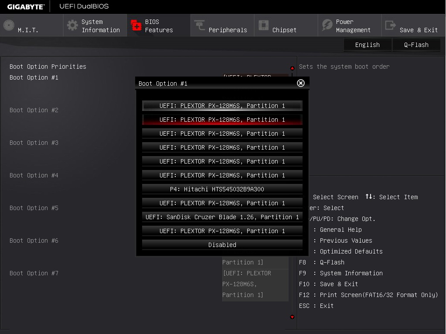
Task: Click the red scroll-up arrow in the boot list
Action: (292, 68)
